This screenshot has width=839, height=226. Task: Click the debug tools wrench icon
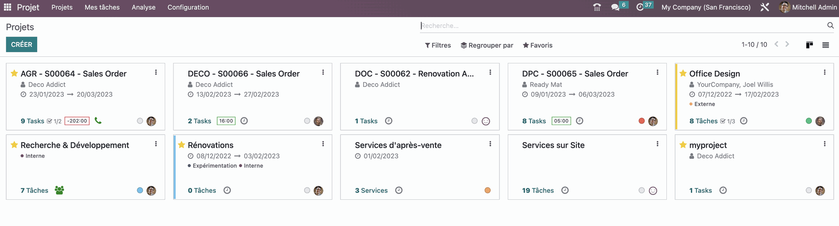point(765,7)
